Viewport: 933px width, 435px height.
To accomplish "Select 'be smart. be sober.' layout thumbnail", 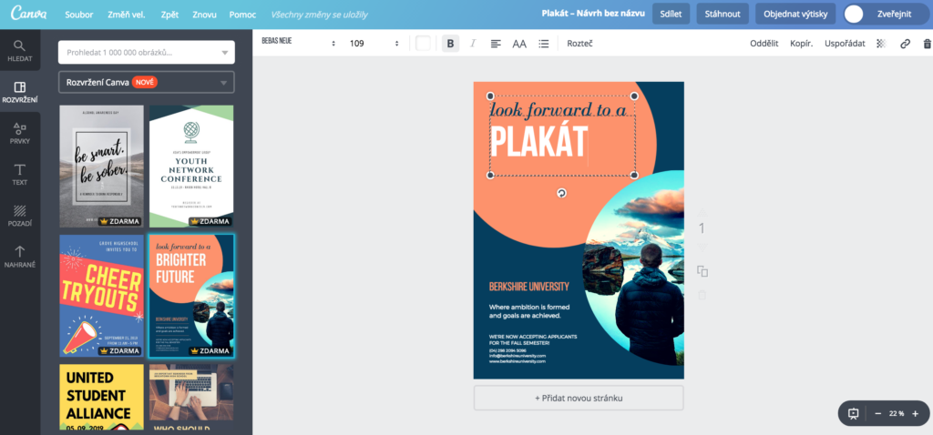I will click(102, 167).
